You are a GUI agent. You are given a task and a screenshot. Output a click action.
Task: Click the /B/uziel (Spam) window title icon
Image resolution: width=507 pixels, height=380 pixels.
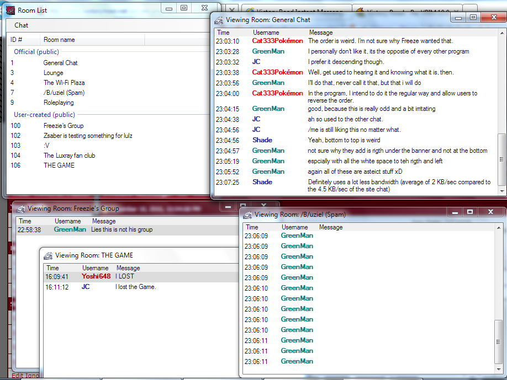point(247,215)
